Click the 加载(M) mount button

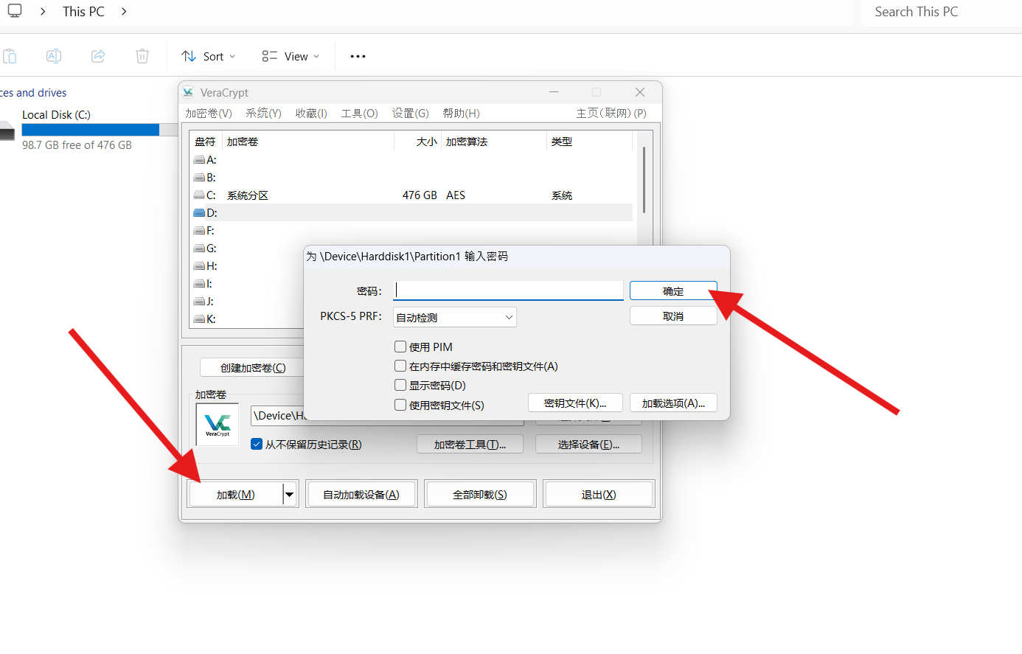(236, 494)
